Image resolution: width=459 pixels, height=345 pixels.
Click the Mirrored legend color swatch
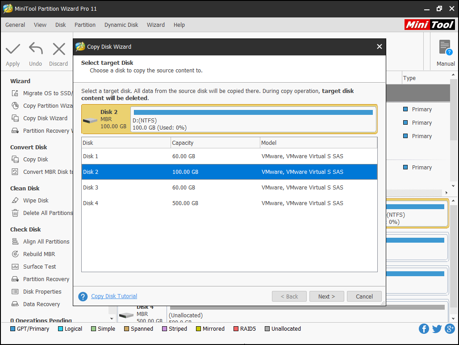click(199, 328)
